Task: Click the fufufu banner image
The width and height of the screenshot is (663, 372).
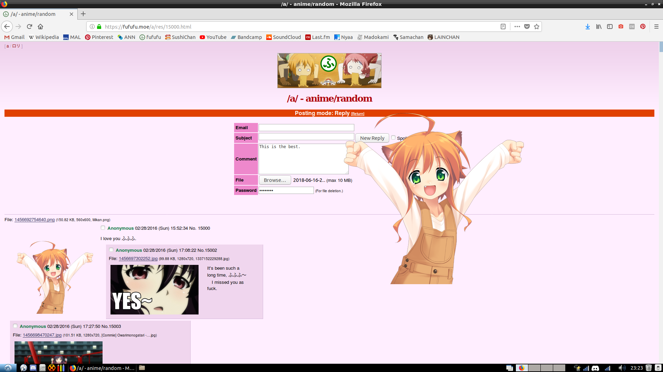Action: [329, 71]
